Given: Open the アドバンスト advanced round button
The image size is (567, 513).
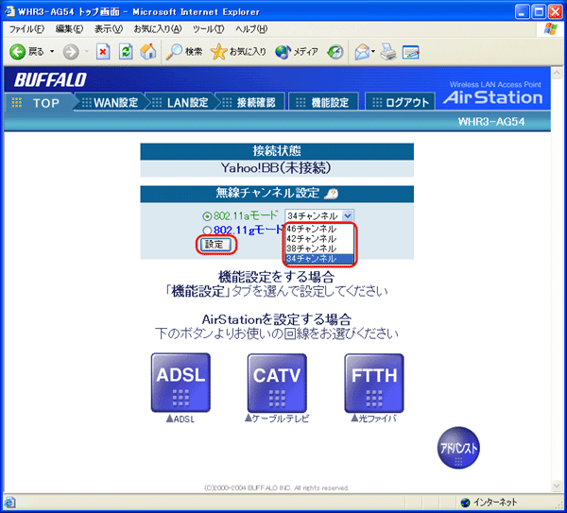Looking at the screenshot, I should coord(458,448).
